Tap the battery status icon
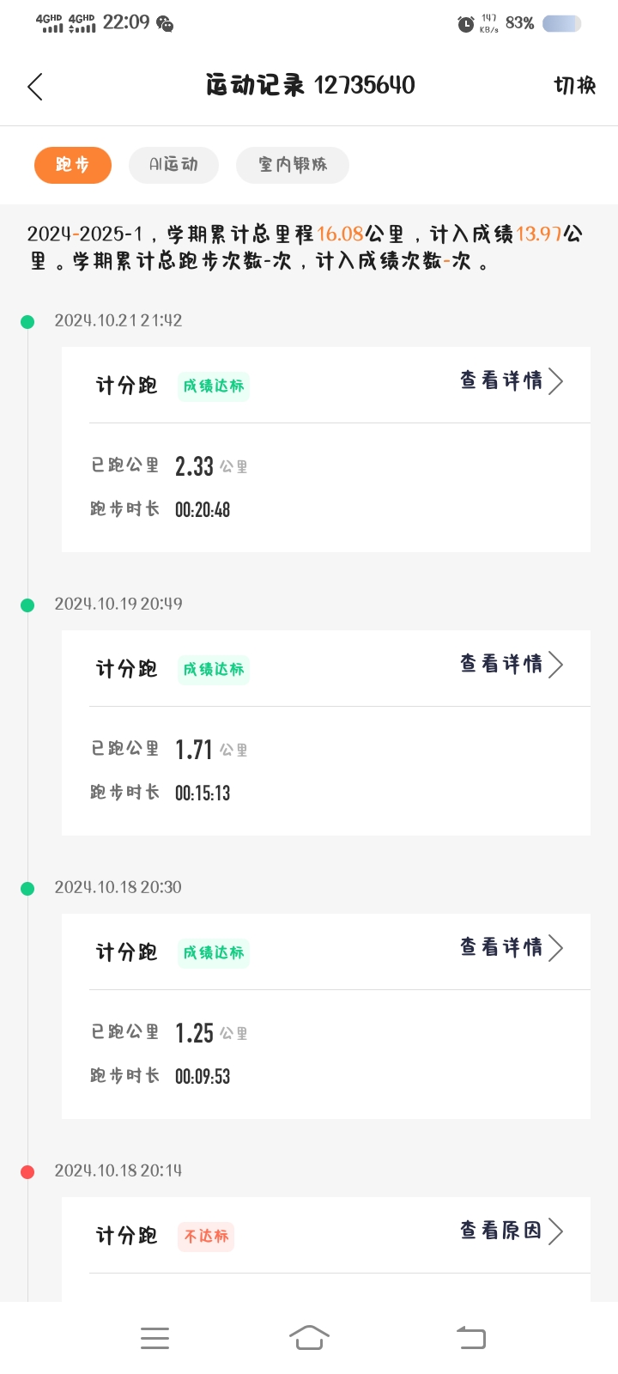The width and height of the screenshot is (618, 1374). pos(561,24)
